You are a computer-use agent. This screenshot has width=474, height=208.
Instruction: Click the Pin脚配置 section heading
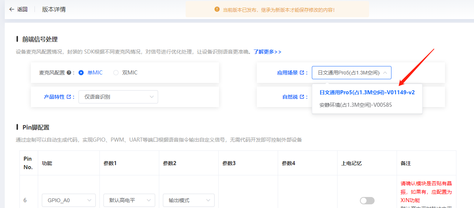pos(36,127)
